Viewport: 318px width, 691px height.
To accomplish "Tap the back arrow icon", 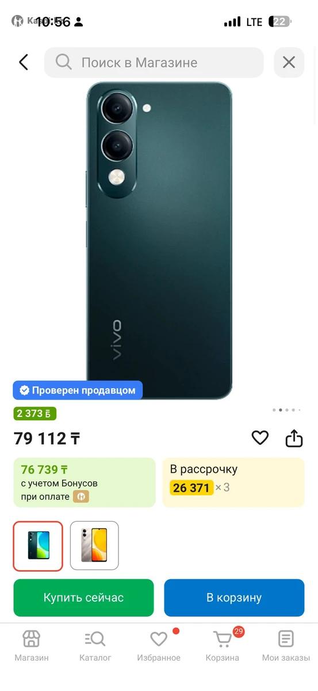I will point(24,62).
